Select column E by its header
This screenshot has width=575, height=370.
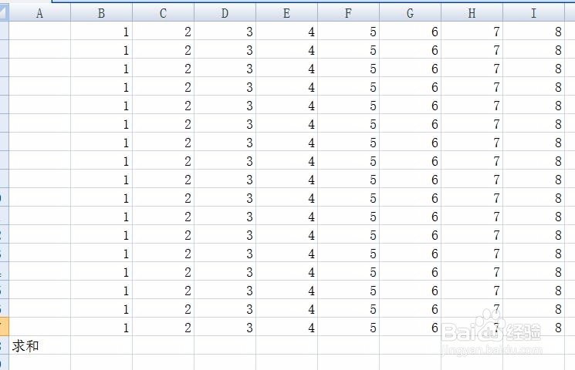pyautogui.click(x=286, y=13)
